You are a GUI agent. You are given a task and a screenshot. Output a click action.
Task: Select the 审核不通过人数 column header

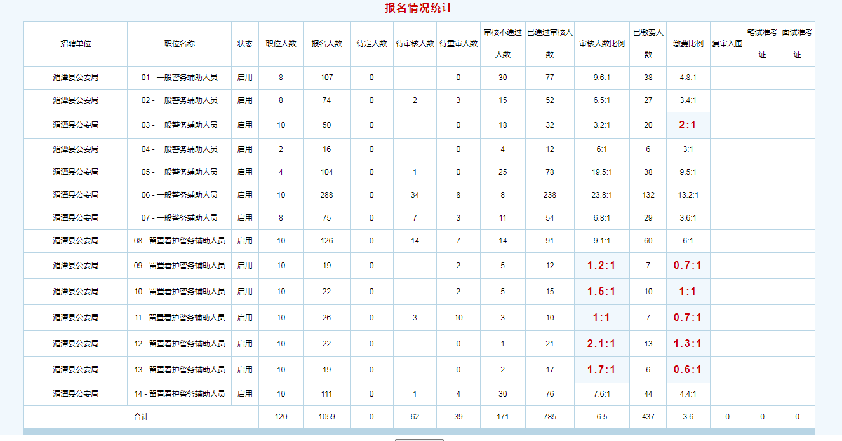pyautogui.click(x=502, y=43)
